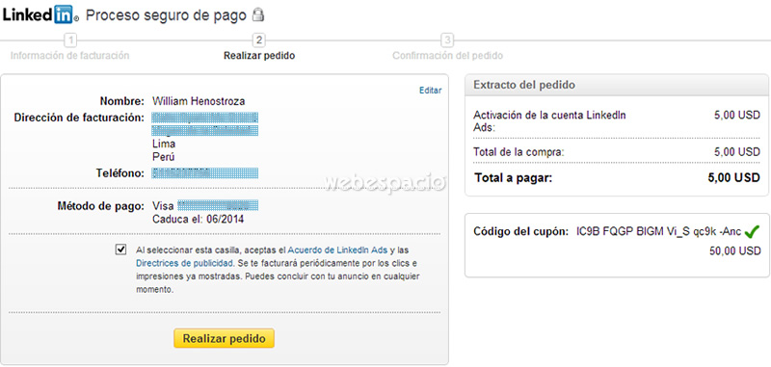The height and width of the screenshot is (367, 771).
Task: Click the Método de pago label
Action: (x=101, y=206)
